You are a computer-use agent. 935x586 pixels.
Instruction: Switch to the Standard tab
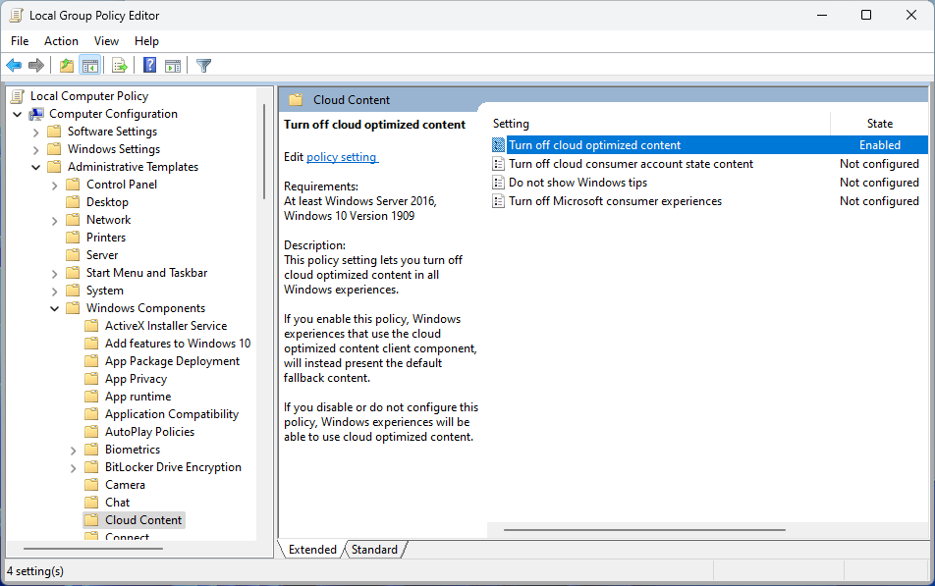click(x=374, y=549)
